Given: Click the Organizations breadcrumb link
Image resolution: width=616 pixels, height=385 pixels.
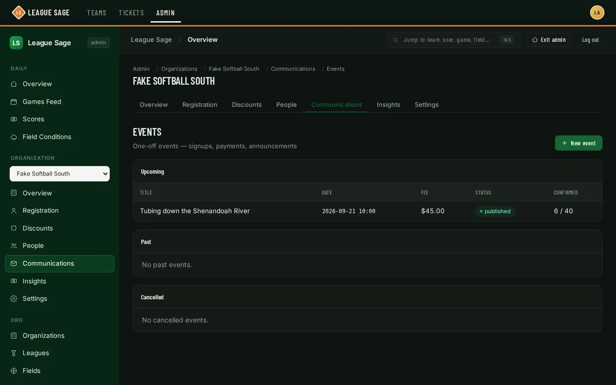Looking at the screenshot, I should pyautogui.click(x=179, y=69).
